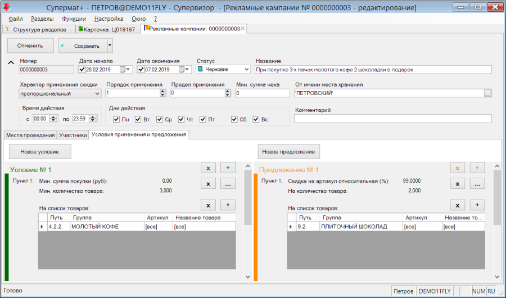Toggle the Сб day checkbox

click(x=234, y=119)
